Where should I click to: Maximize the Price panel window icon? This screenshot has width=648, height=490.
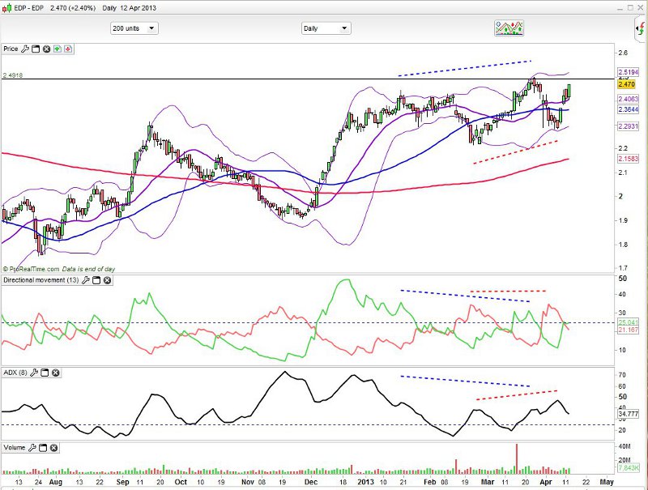click(x=36, y=49)
